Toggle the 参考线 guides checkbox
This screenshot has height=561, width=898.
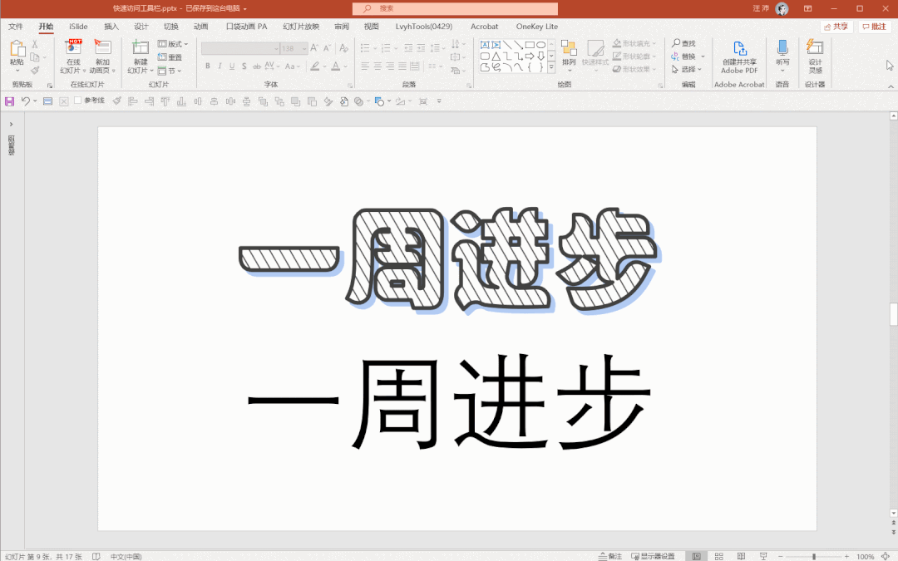78,101
